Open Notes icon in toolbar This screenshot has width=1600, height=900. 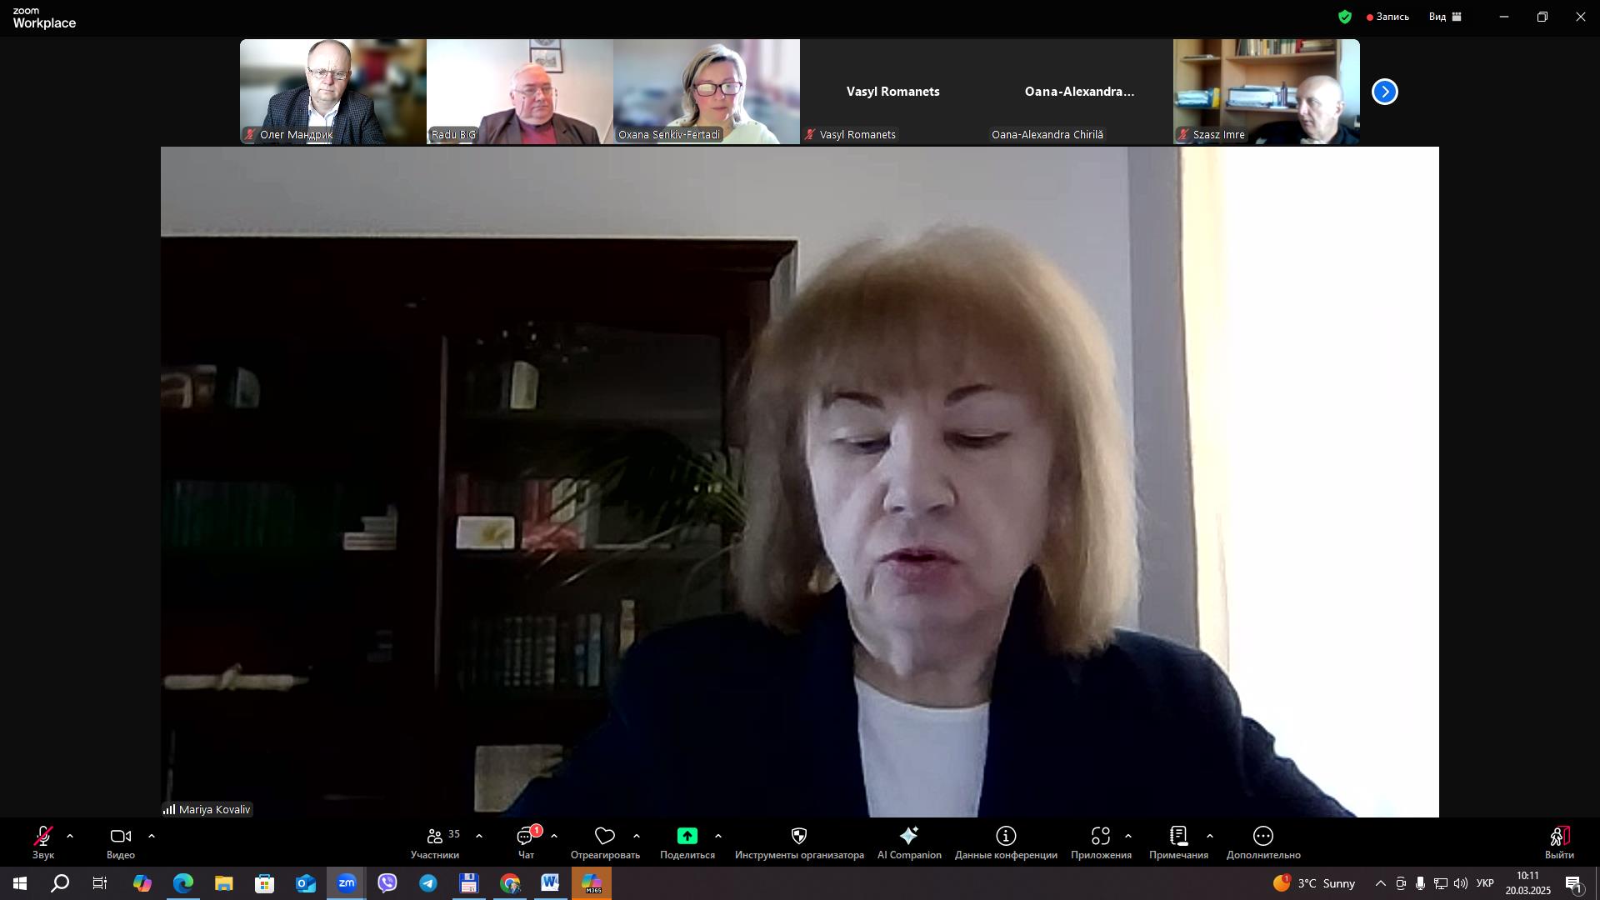1177,836
